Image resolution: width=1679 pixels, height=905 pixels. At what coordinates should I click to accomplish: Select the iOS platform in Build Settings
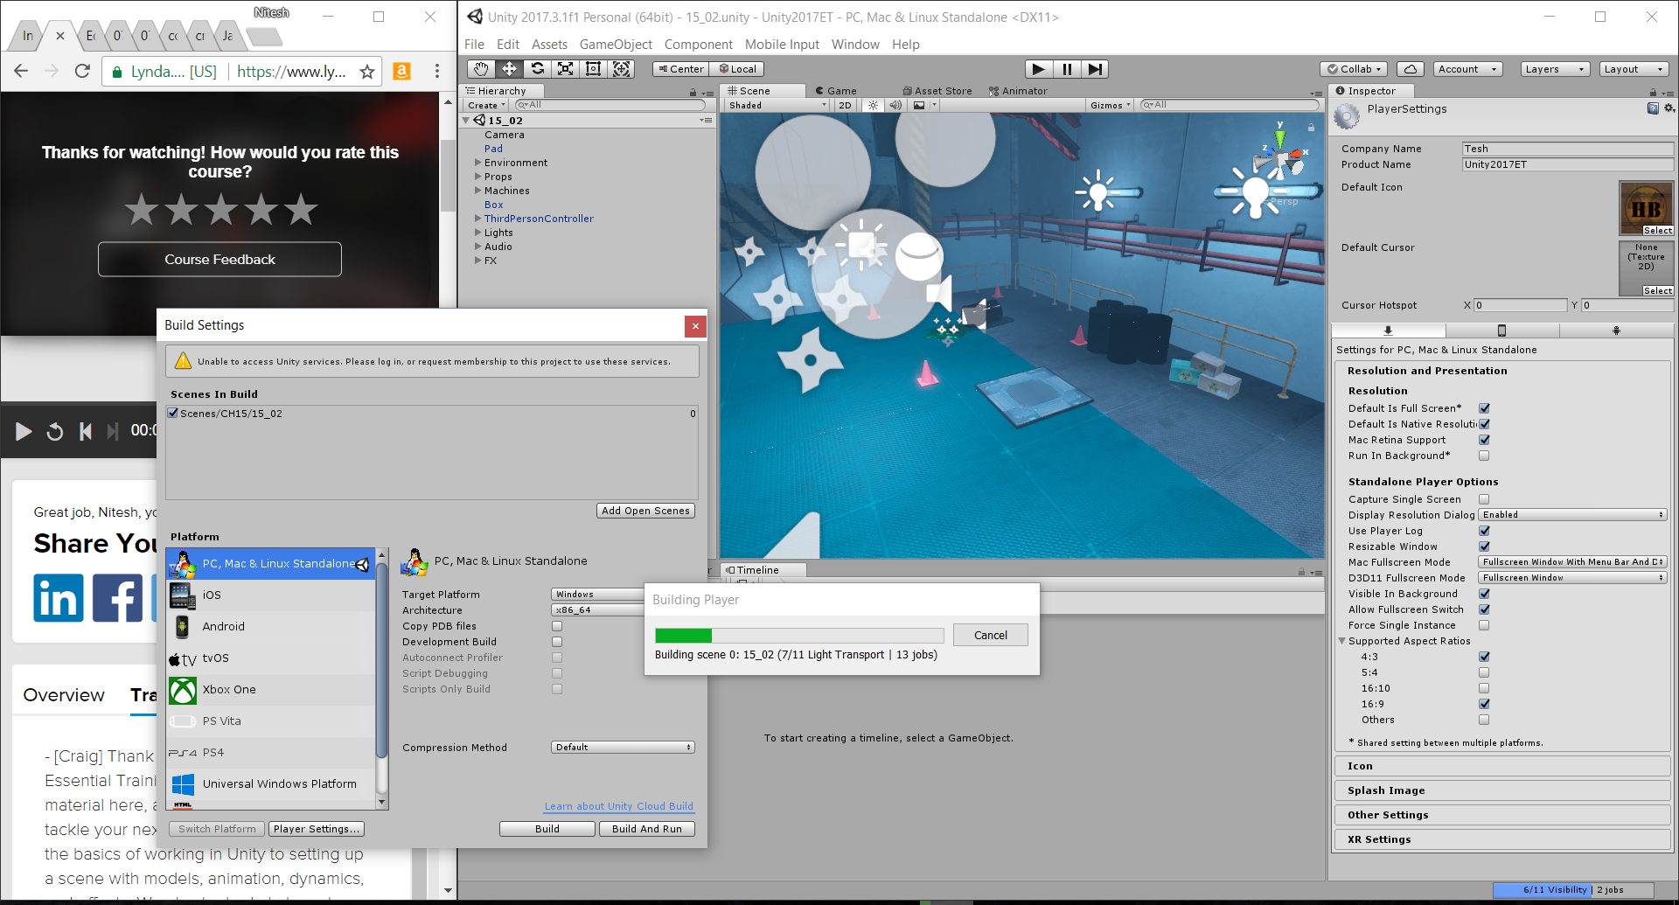point(271,595)
